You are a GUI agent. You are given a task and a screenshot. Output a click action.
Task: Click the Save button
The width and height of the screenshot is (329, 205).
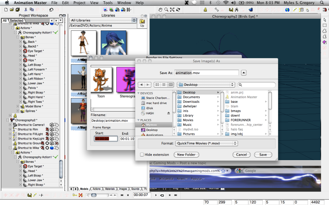(263, 155)
